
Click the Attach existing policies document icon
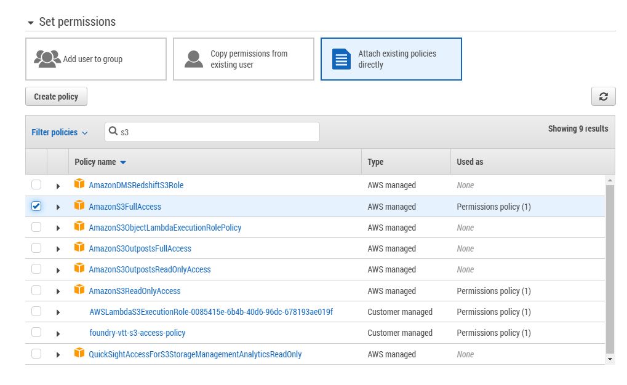341,59
